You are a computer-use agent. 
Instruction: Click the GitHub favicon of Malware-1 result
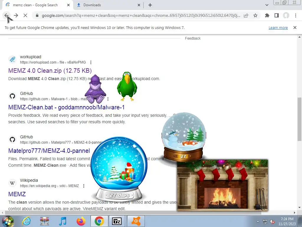12,96
